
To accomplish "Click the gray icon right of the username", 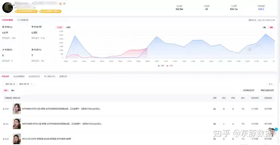I will point(64,4).
